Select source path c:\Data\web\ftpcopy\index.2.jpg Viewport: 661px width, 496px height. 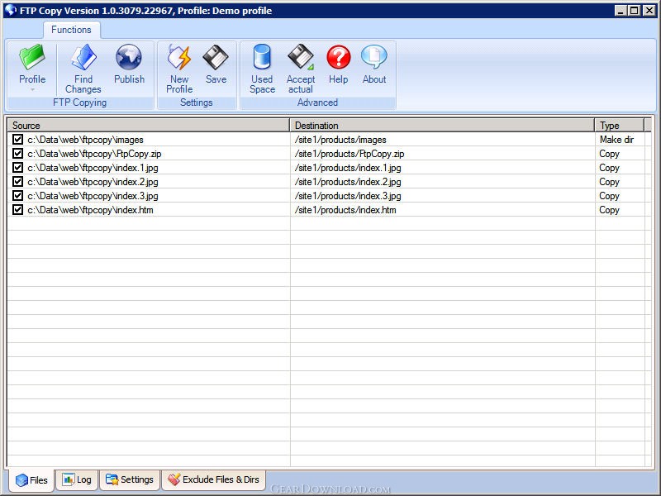tap(93, 182)
